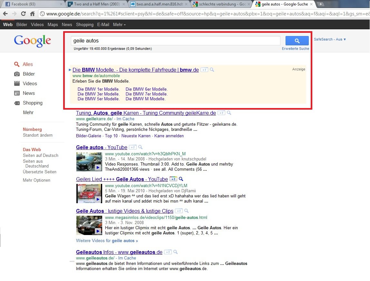Viewport: 370px width, 281px height.
Task: Expand Mehr Optionen in the sidebar
Action: point(36,180)
